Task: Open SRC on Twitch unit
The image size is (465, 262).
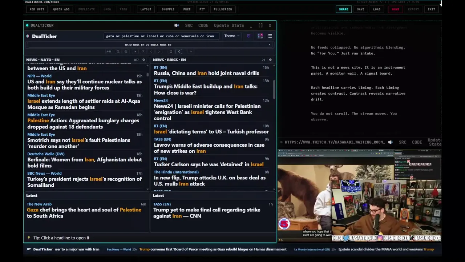Action: click(x=403, y=142)
